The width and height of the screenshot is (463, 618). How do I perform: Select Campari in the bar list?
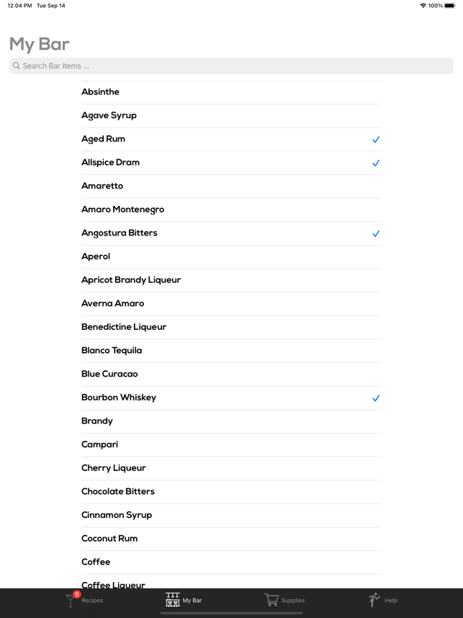(231, 445)
